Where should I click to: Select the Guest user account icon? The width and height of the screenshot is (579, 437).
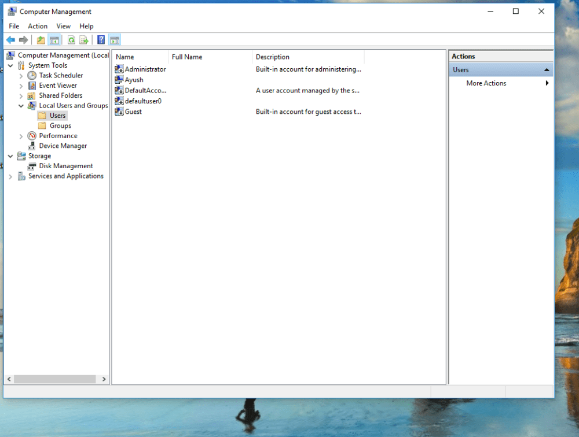(x=119, y=112)
